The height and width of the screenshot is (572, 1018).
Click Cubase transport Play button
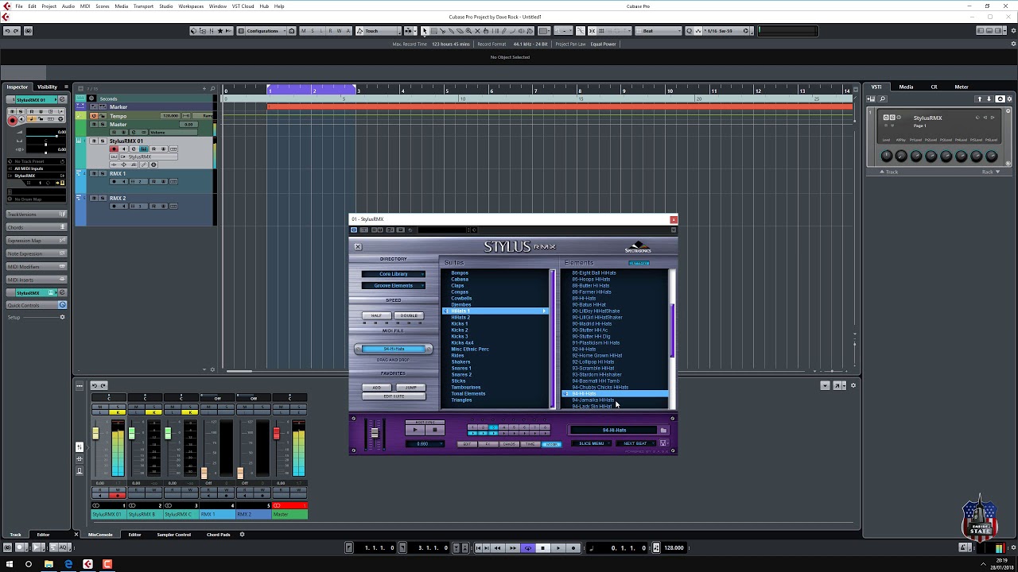tap(558, 547)
